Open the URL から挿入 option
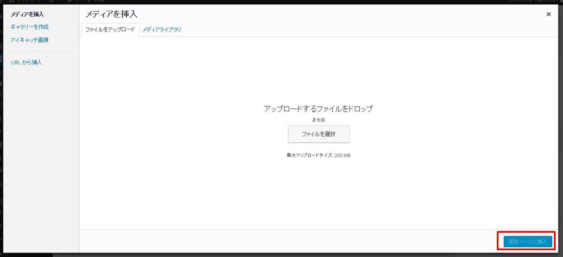This screenshot has height=257, width=563. click(x=27, y=62)
